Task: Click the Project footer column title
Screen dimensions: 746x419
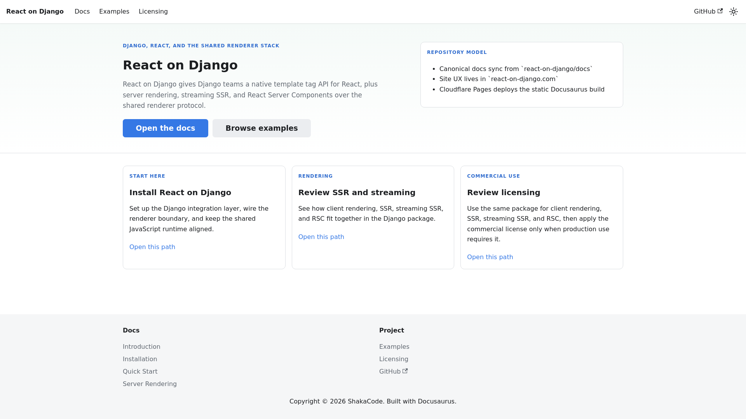Action: coord(392,331)
